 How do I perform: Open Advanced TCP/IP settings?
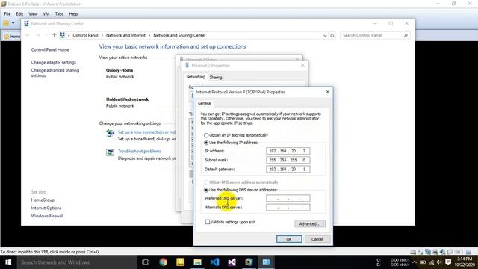click(x=310, y=223)
